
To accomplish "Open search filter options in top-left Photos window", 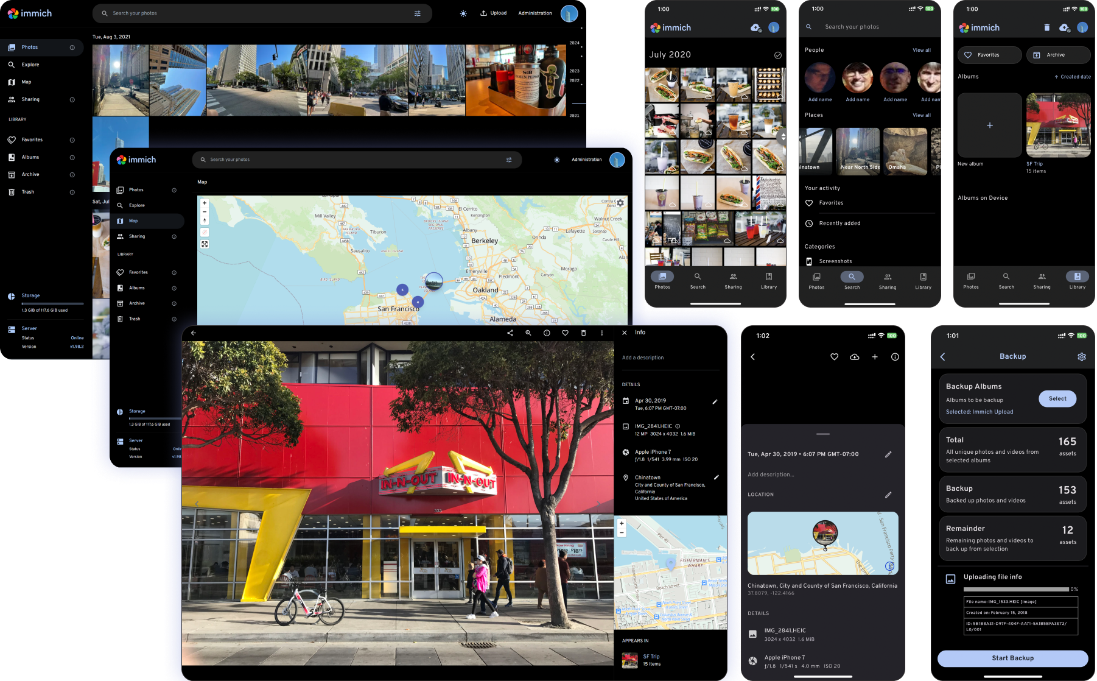I will [417, 13].
